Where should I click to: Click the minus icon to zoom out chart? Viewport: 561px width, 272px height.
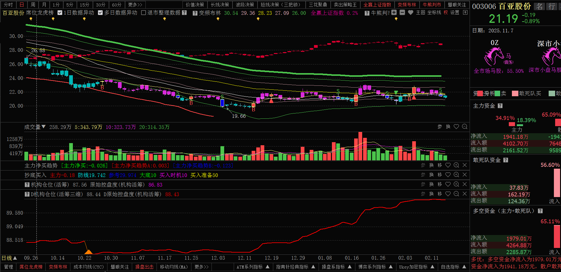(x=402, y=13)
